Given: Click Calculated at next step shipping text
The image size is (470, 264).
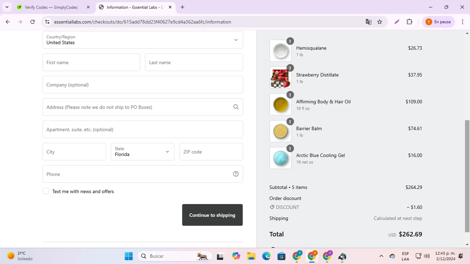Looking at the screenshot, I should [x=398, y=218].
